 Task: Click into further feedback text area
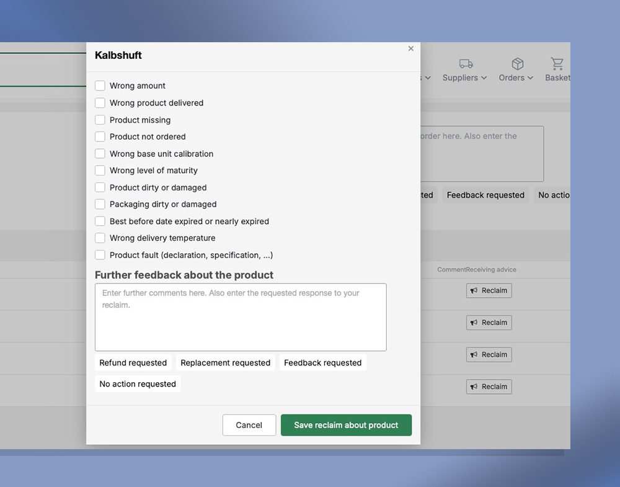tap(241, 317)
